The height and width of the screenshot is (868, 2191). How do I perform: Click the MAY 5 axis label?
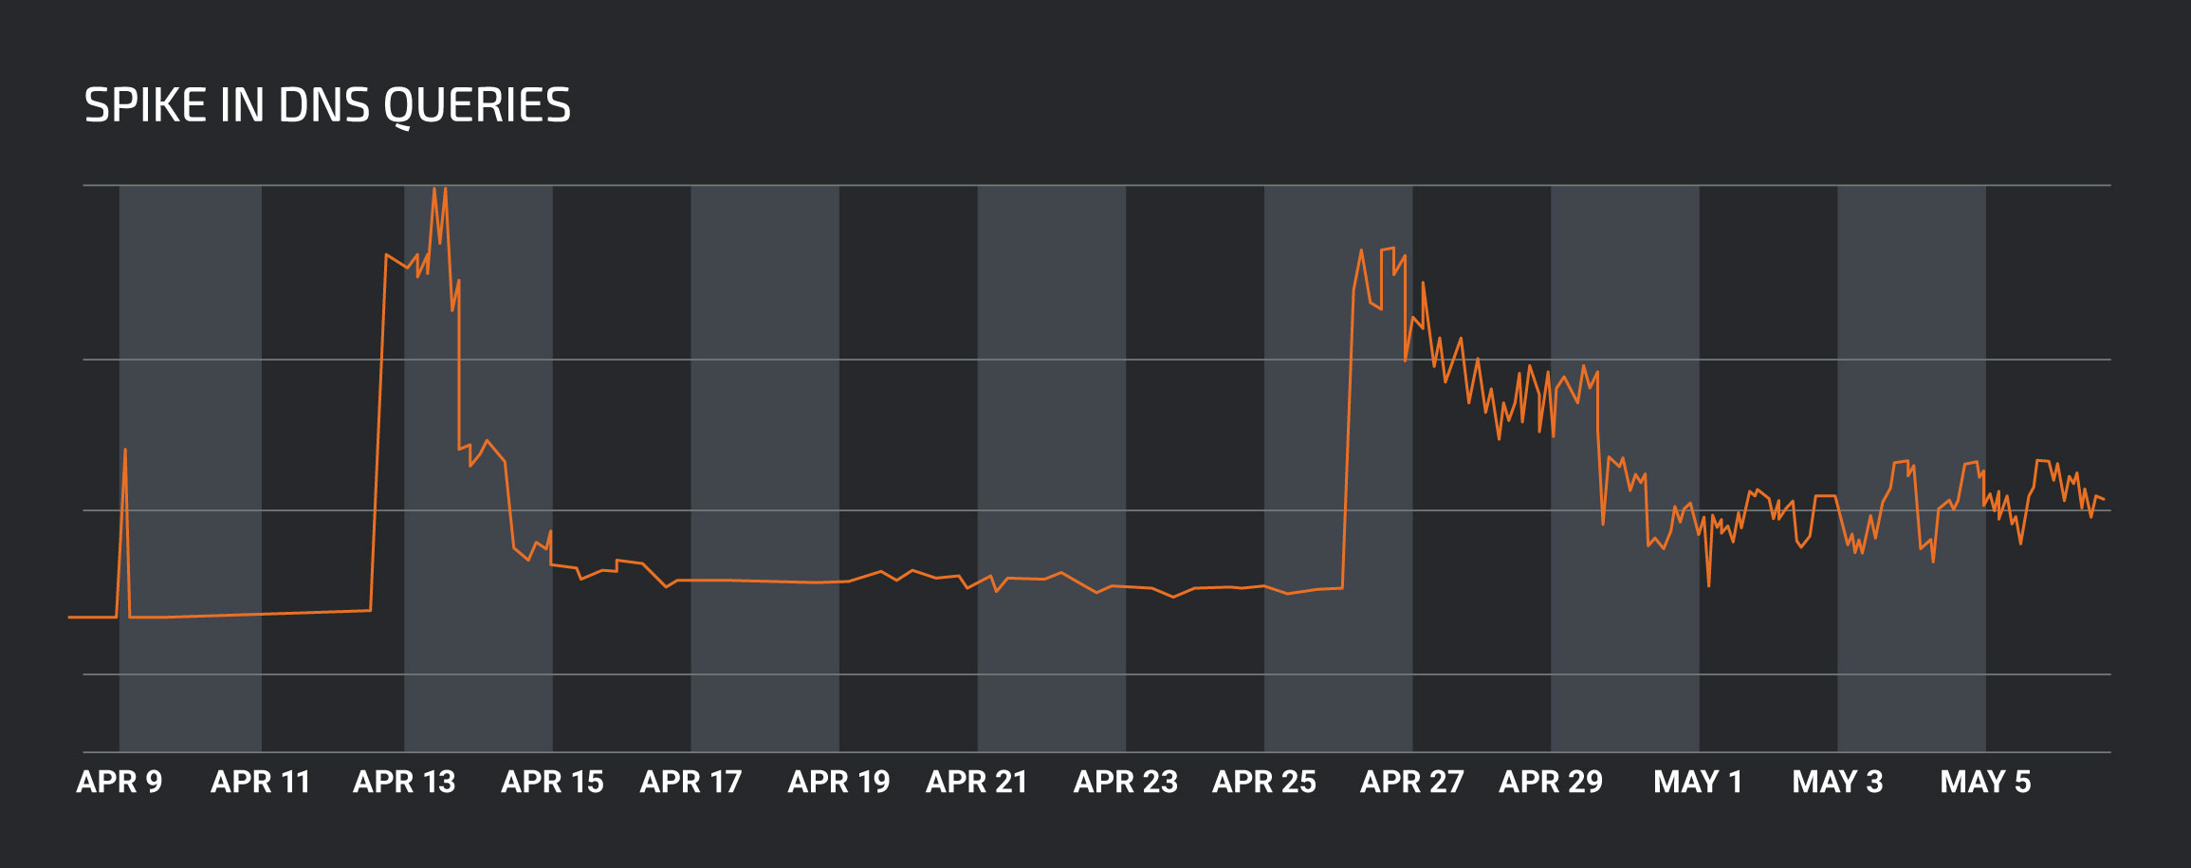click(x=1985, y=782)
